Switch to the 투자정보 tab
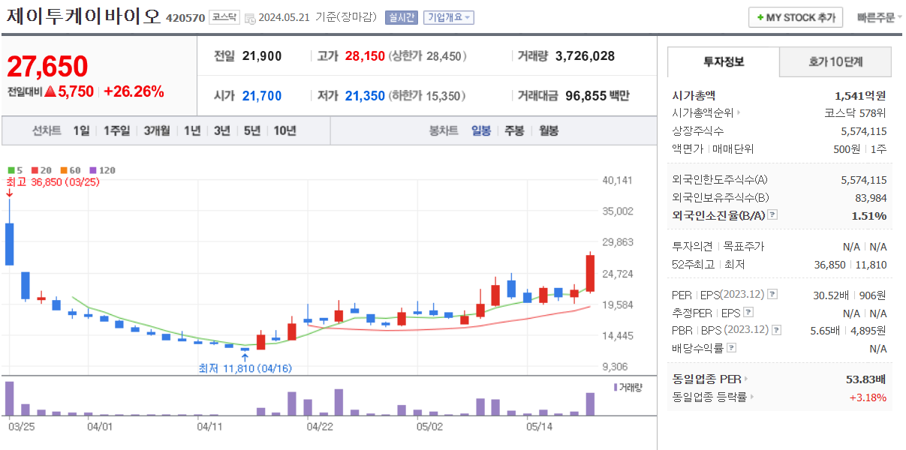Viewport: 906px width, 450px height. tap(724, 61)
